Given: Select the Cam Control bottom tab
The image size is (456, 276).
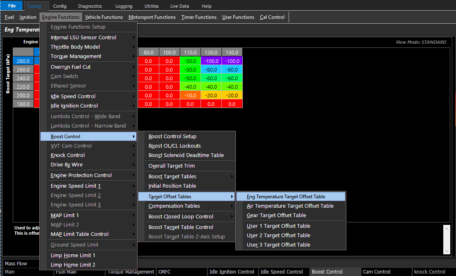Looking at the screenshot, I should pos(377,272).
